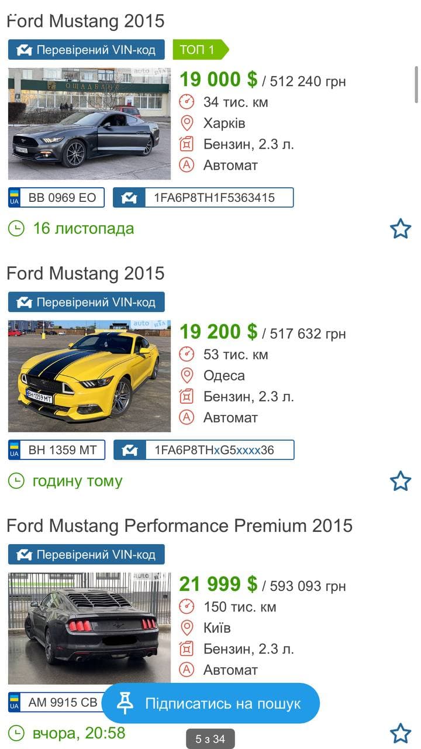Click the masked VIN 1FA6P8THxG5xxxx36 badge
The width and height of the screenshot is (421, 749).
[204, 450]
